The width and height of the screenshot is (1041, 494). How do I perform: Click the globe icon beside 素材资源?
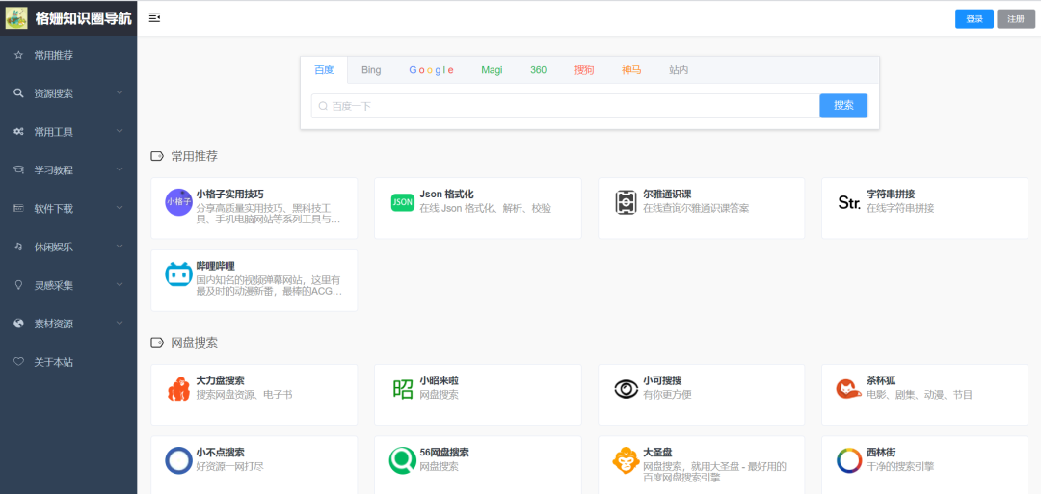pos(18,324)
